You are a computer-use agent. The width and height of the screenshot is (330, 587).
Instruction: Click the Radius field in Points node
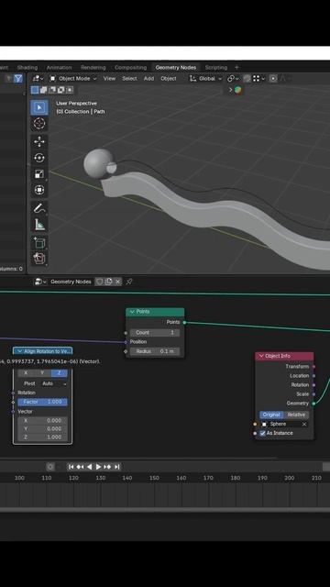click(155, 351)
